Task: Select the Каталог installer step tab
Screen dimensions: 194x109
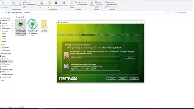Action: pyautogui.click(x=88, y=35)
